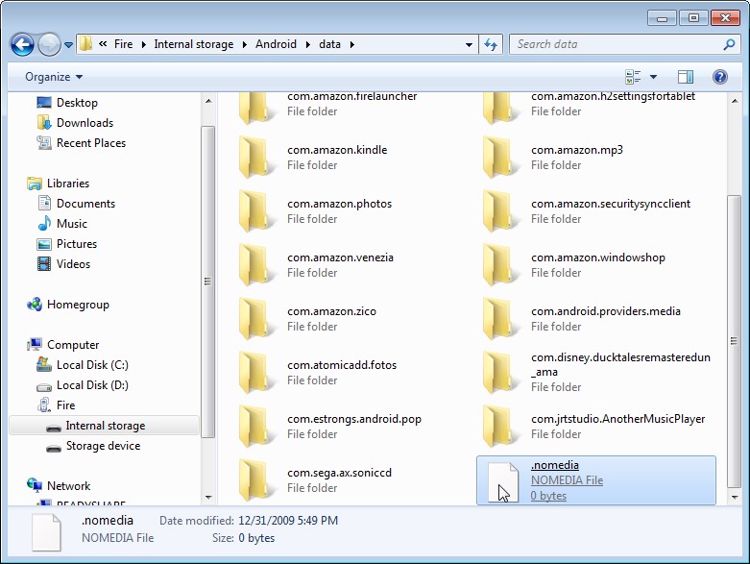
Task: Click the com.estrongs.android.pop folder icon
Action: point(255,427)
